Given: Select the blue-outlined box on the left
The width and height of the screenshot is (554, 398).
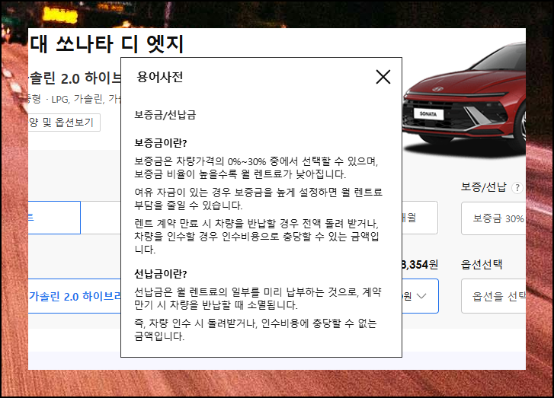Looking at the screenshot, I should [54, 218].
